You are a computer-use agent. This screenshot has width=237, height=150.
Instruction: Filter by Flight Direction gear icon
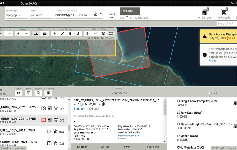point(150,126)
